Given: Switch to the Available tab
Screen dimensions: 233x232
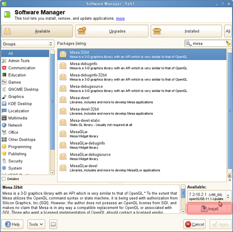Looking at the screenshot, I should click(x=37, y=31).
